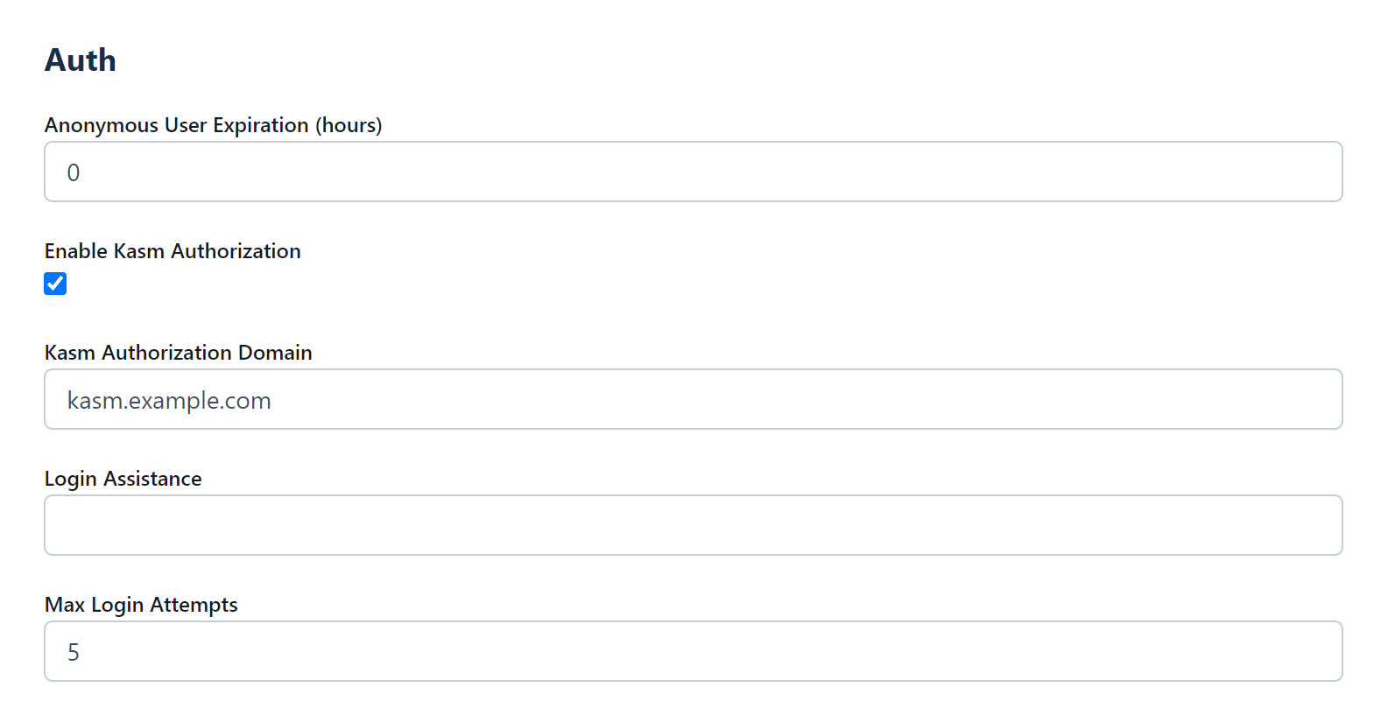Click the Kasm Authorization Domain label
The height and width of the screenshot is (722, 1388).
pyautogui.click(x=178, y=353)
